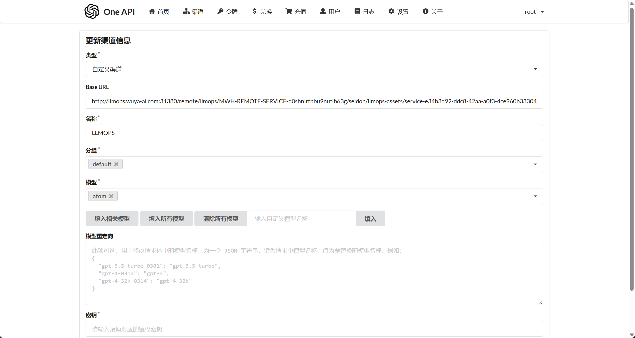Click the gear icon next to 设置
The height and width of the screenshot is (338, 635).
(391, 11)
